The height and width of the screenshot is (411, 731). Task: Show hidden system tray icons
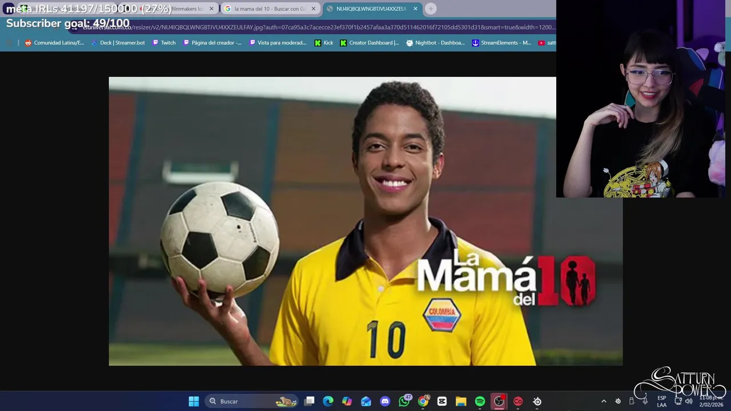(x=604, y=401)
